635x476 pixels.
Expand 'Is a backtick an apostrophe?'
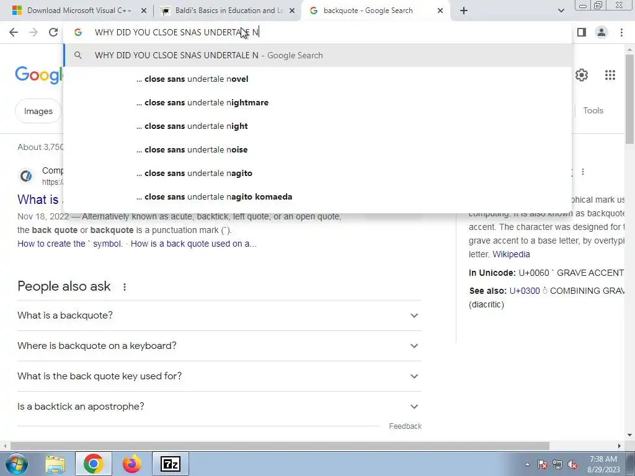tap(219, 407)
